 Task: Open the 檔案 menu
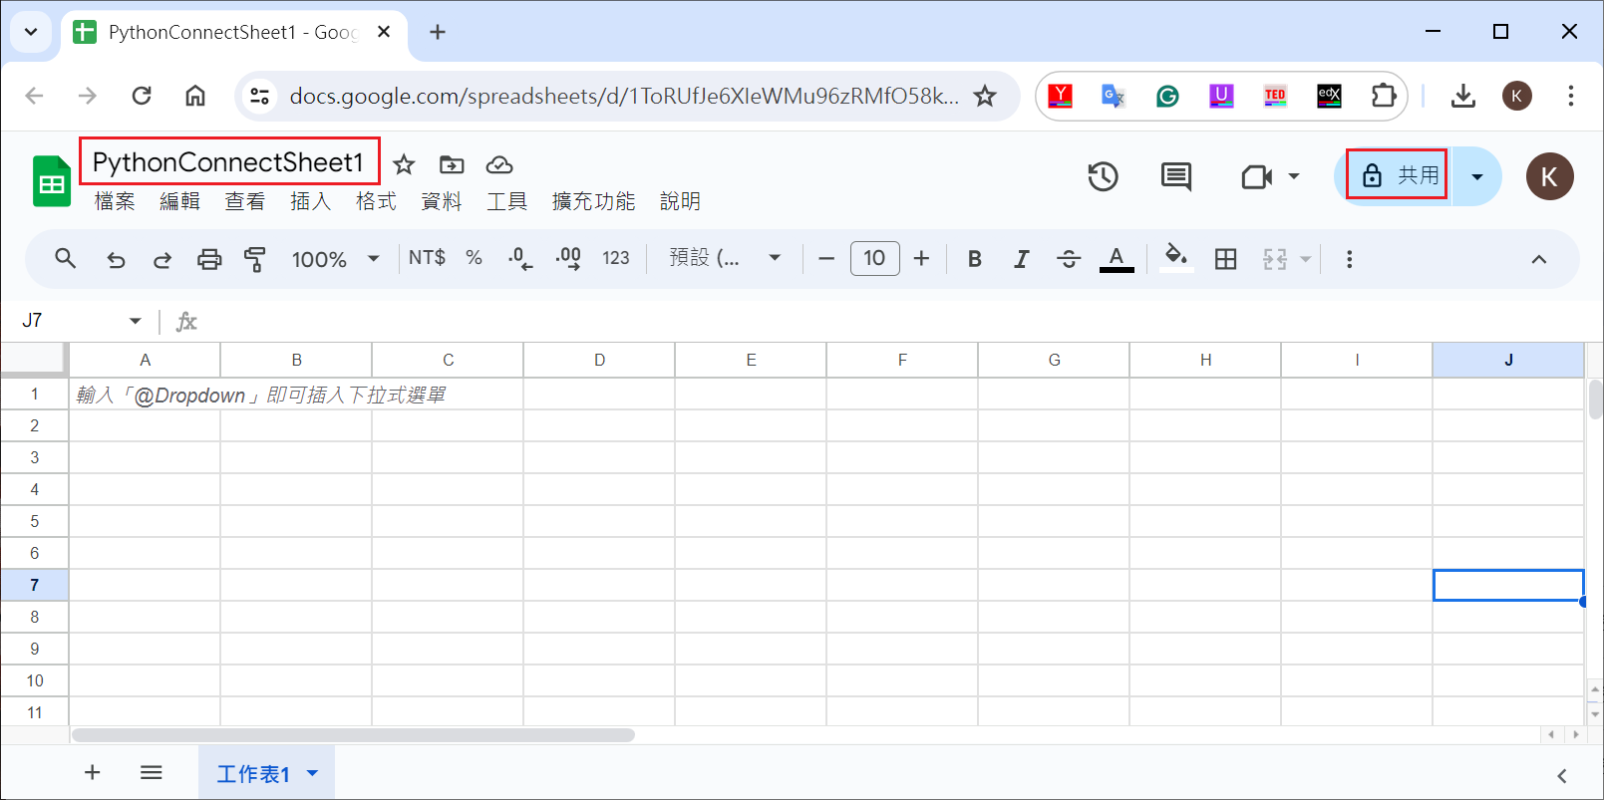(x=115, y=201)
